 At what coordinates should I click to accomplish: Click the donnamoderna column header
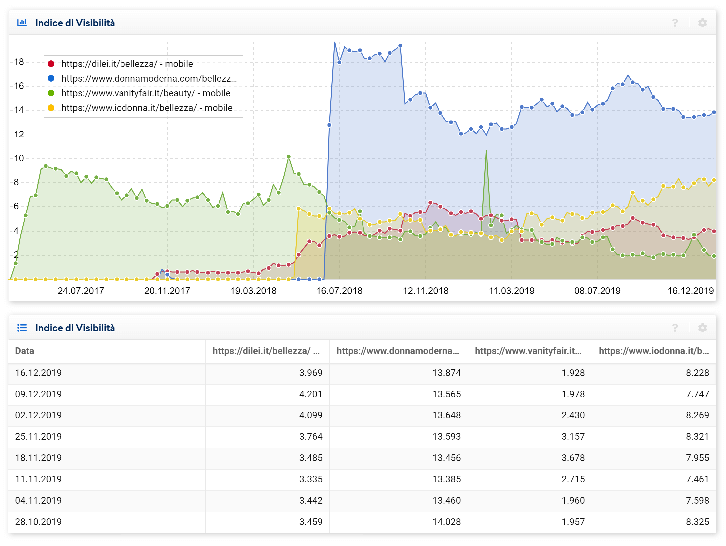[397, 351]
